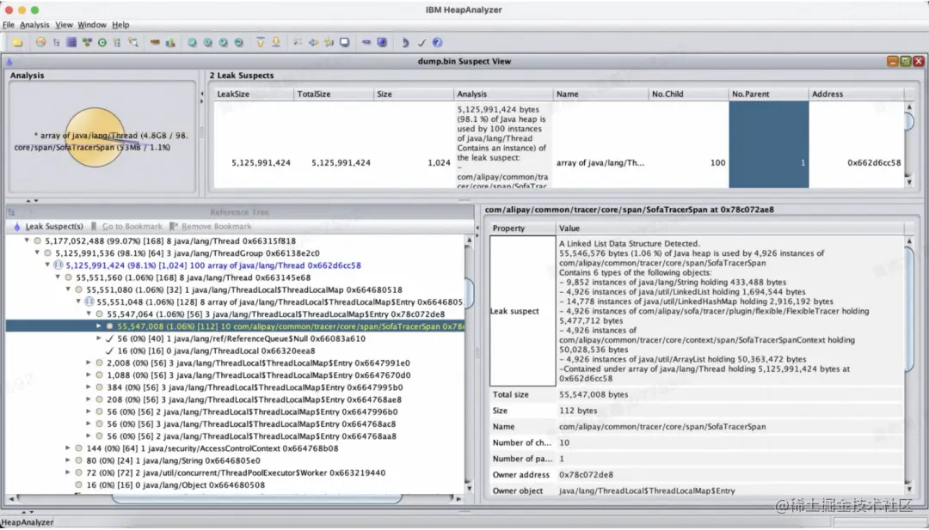929x530 pixels.
Task: Open the Help menu
Action: tap(120, 25)
